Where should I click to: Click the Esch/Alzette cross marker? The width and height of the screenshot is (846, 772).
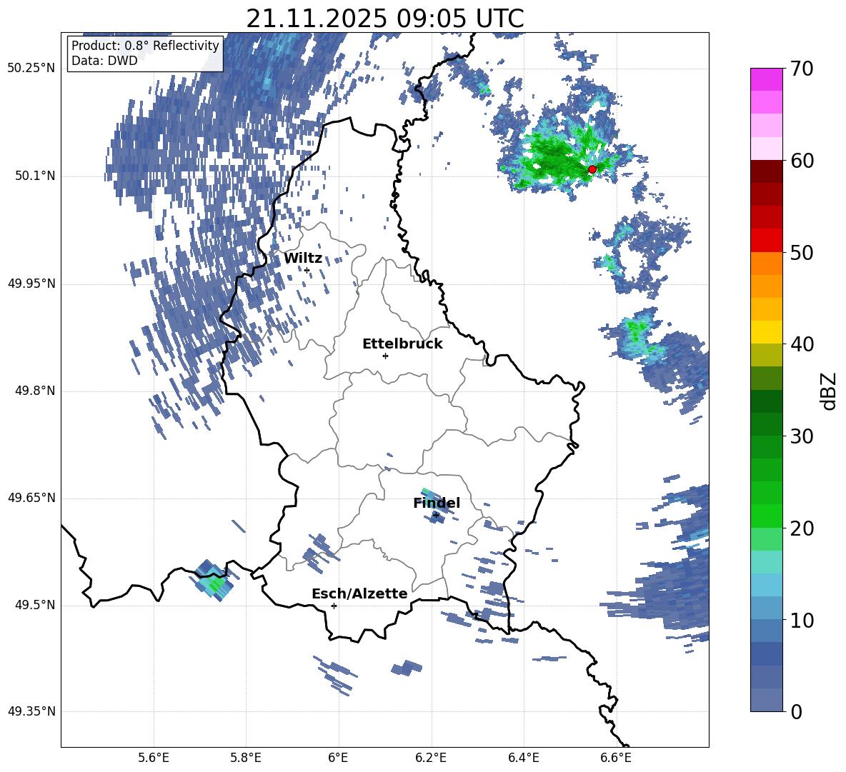(x=334, y=606)
